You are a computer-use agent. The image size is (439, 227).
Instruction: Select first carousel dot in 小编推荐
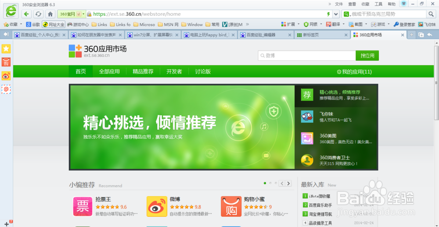pos(265,183)
